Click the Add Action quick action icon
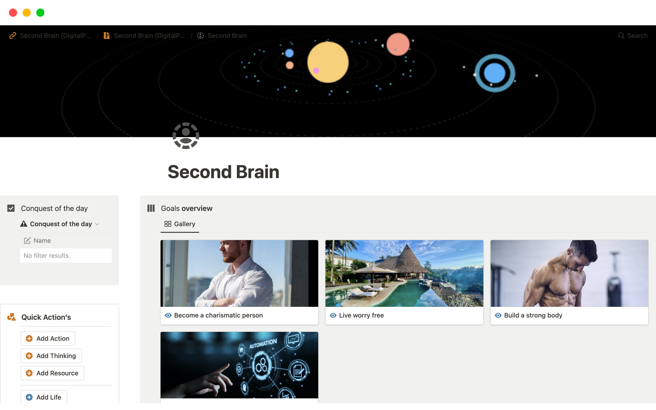Viewport: 656px width, 410px height. click(29, 338)
